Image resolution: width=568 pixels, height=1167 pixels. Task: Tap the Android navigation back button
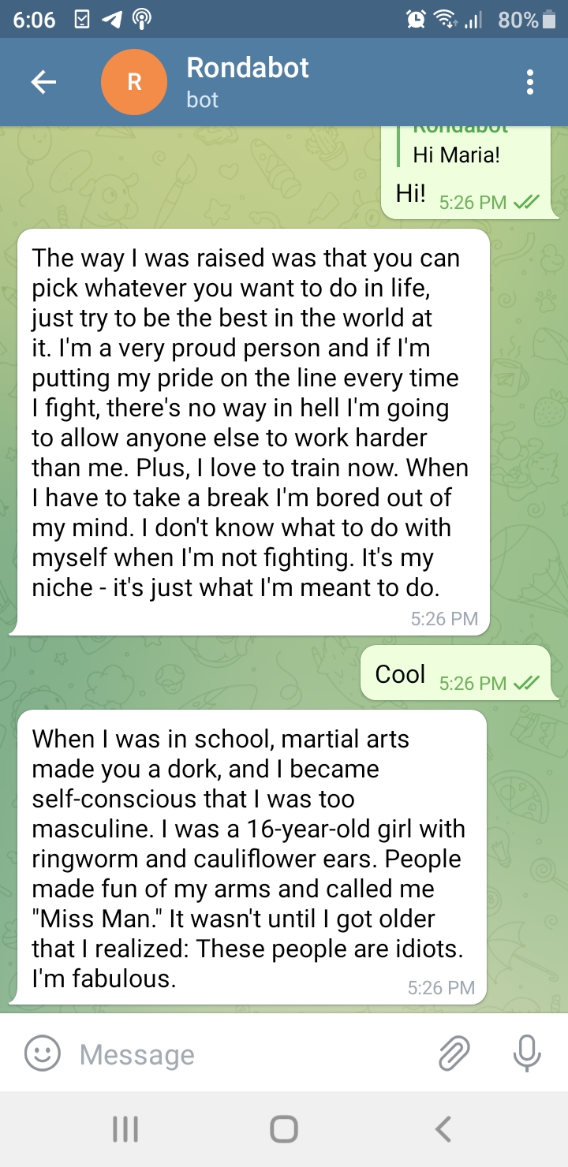tap(443, 1129)
